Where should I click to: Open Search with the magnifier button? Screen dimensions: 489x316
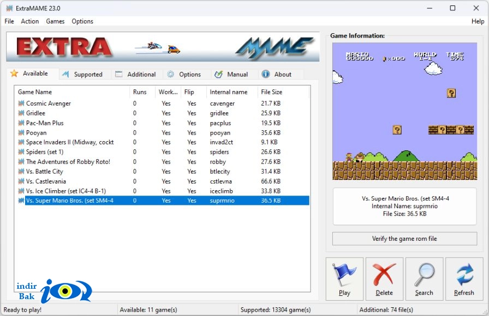click(424, 279)
